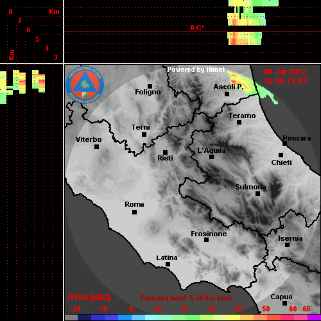
Task: Click the Sulmona city marker square
Action: pyautogui.click(x=257, y=193)
